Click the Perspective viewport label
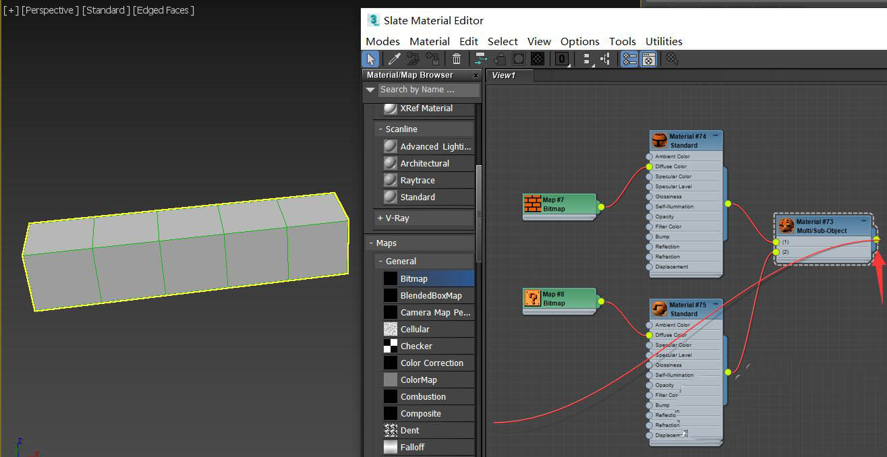The image size is (887, 457). coord(50,10)
